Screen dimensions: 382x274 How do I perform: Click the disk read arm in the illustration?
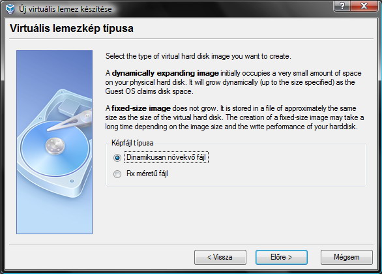point(70,121)
